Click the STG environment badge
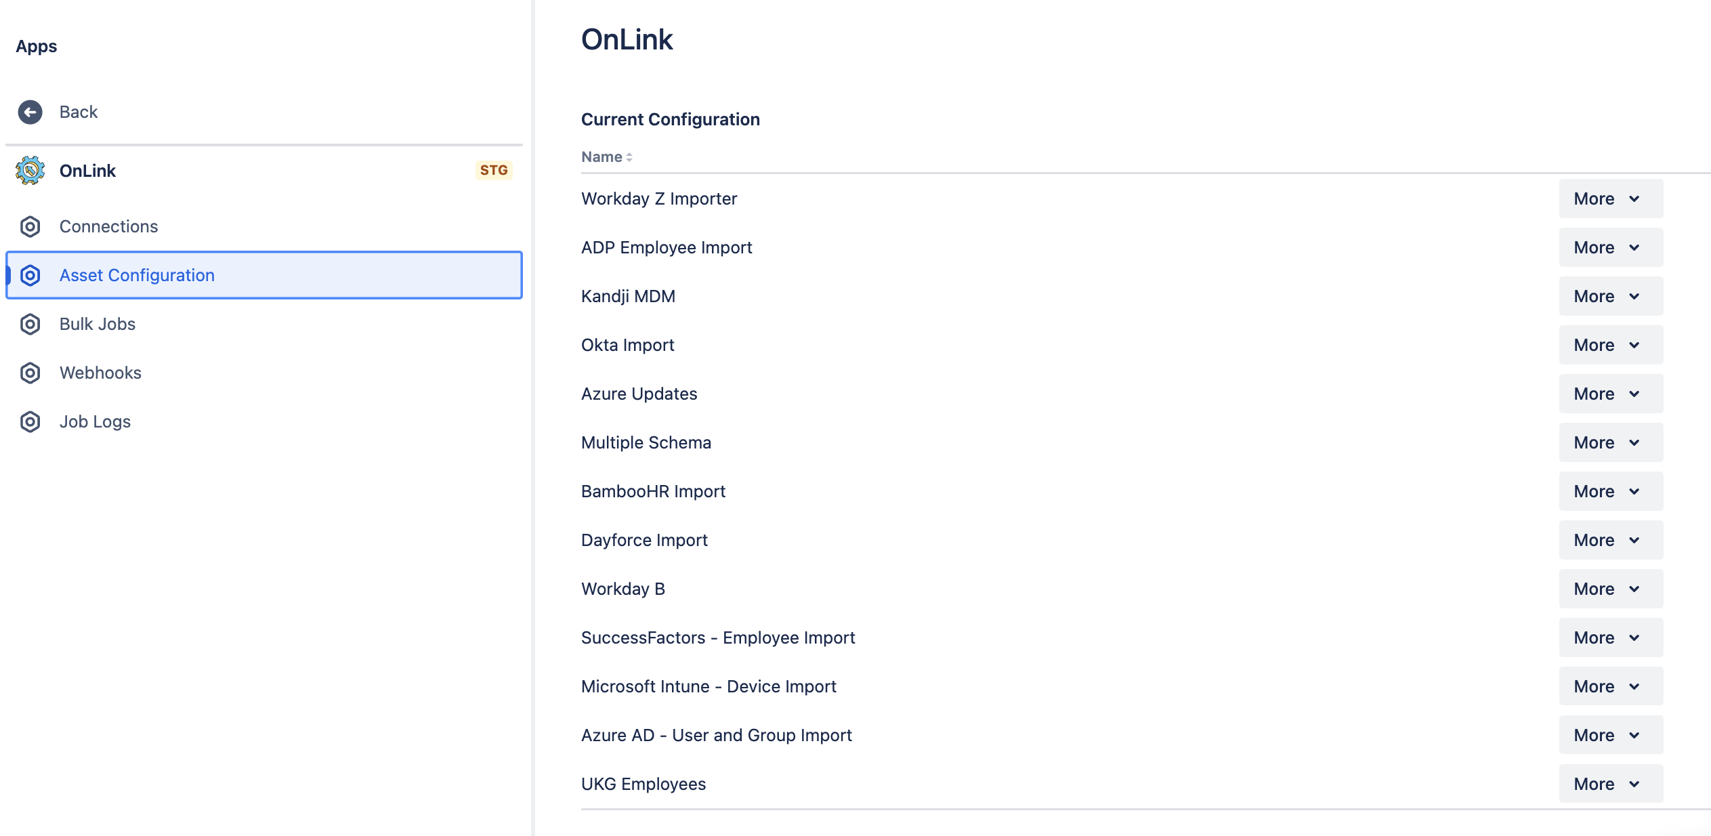Image resolution: width=1711 pixels, height=836 pixels. coord(494,170)
